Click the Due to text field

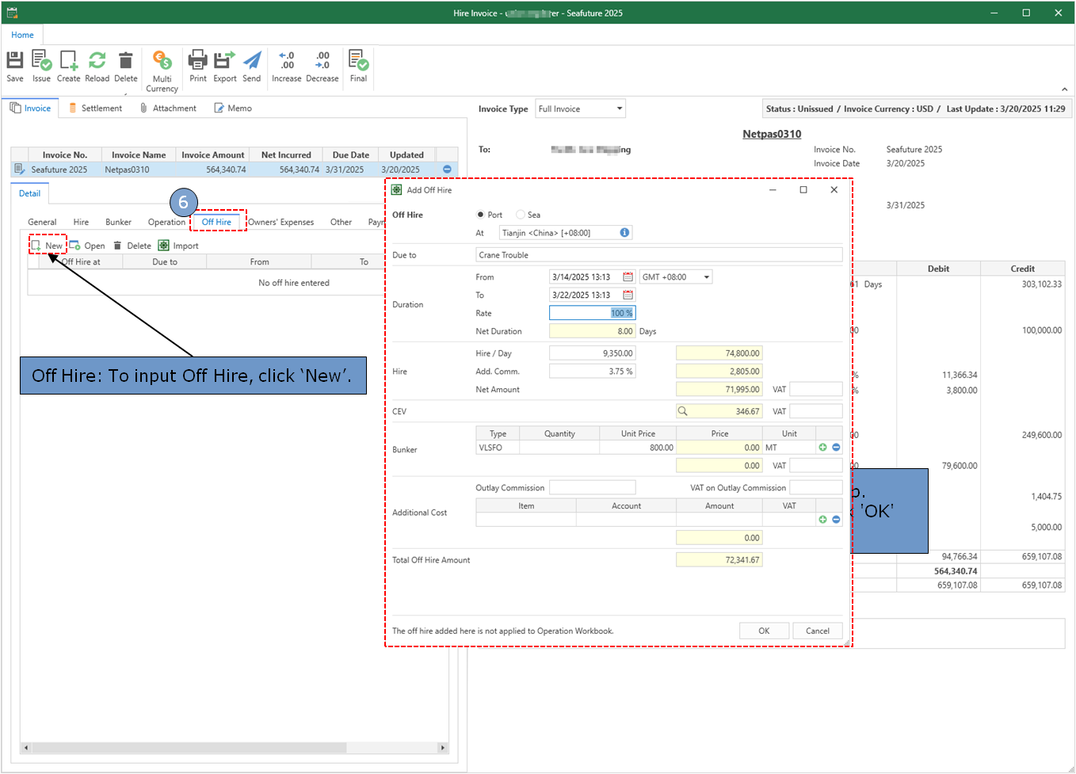coord(658,255)
